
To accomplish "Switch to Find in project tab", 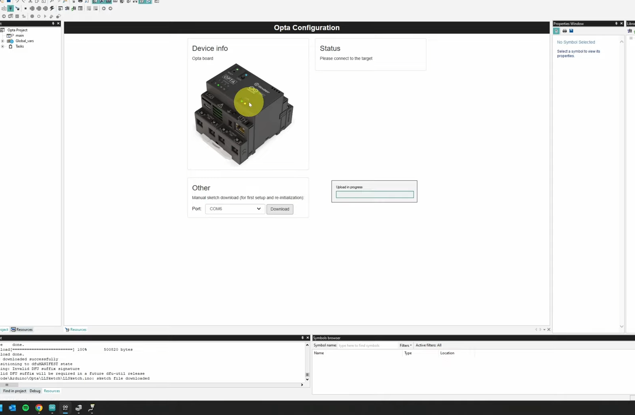I will coord(14,391).
